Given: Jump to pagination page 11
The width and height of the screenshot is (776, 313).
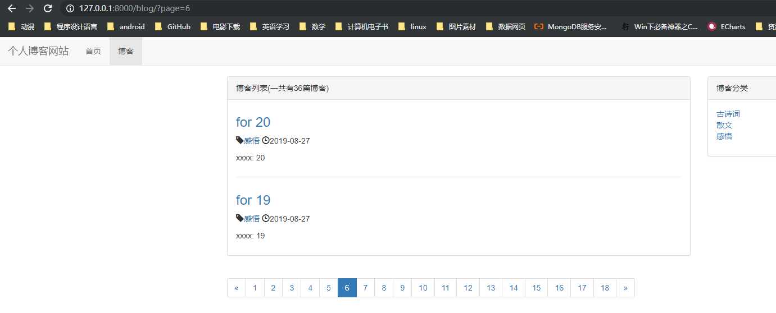Looking at the screenshot, I should [446, 288].
